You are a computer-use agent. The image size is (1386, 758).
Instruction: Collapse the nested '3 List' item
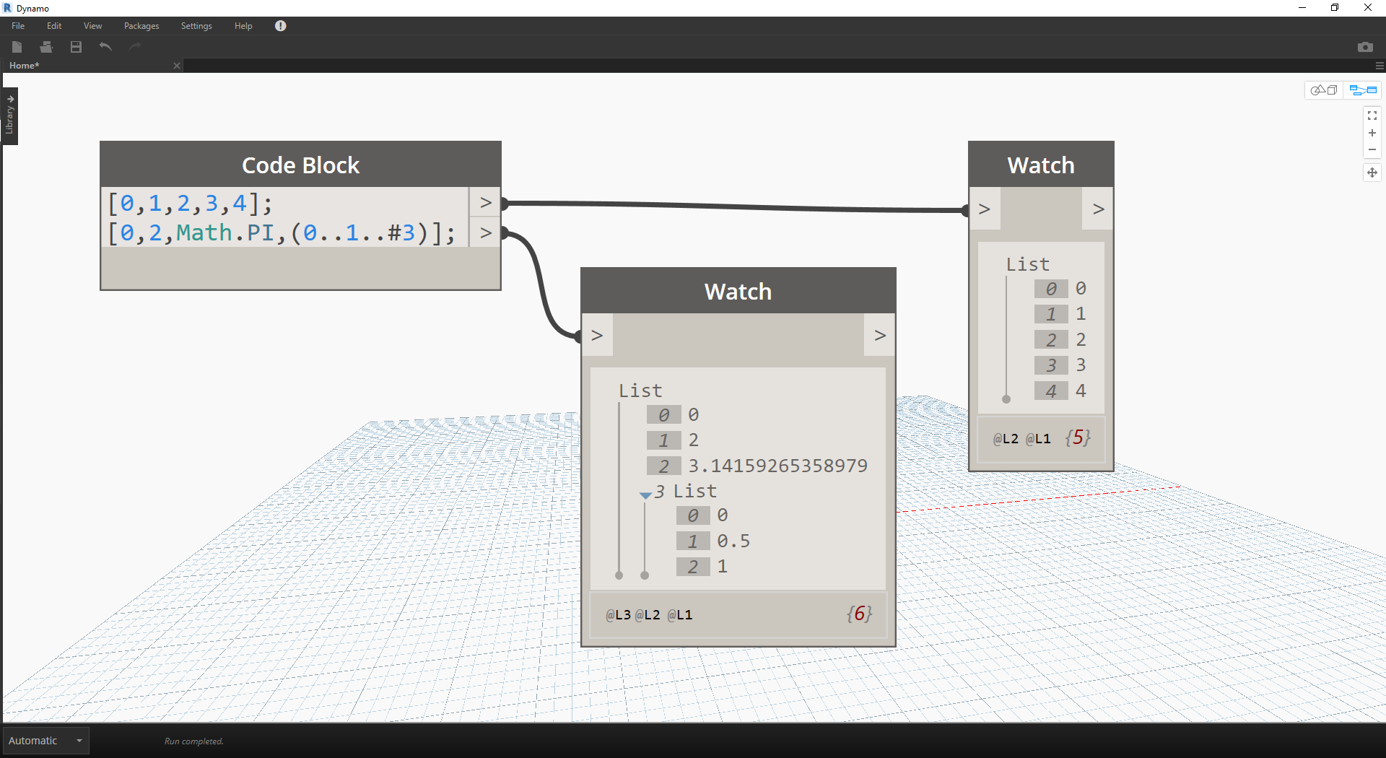point(645,495)
